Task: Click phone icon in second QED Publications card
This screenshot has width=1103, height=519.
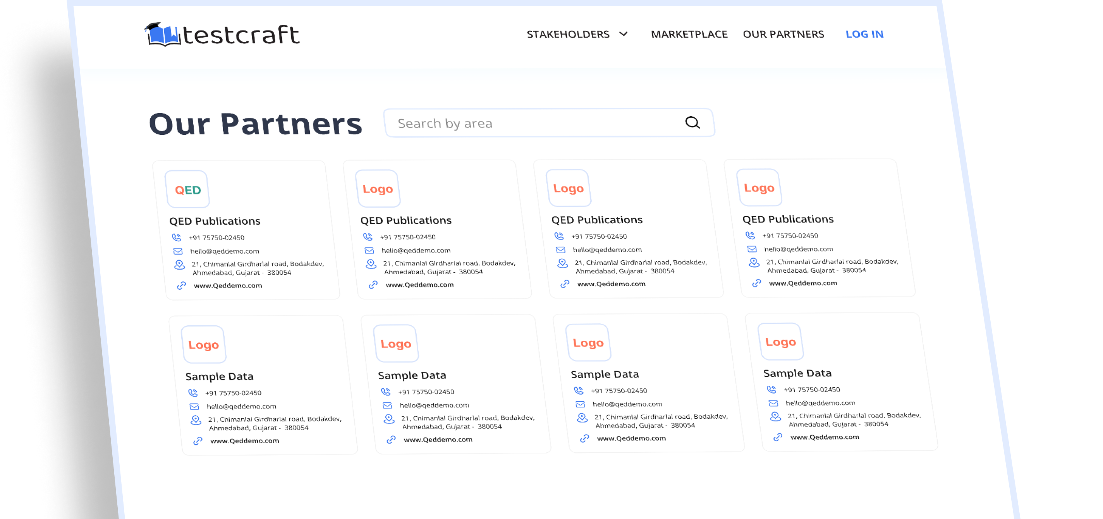Action: coord(368,236)
